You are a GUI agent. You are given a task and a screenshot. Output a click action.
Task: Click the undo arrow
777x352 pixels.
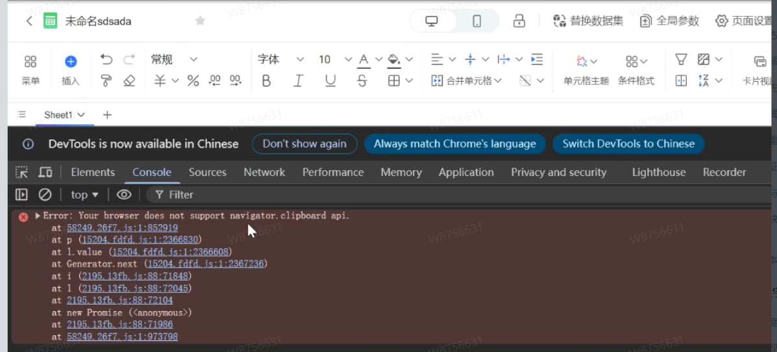[x=106, y=60]
